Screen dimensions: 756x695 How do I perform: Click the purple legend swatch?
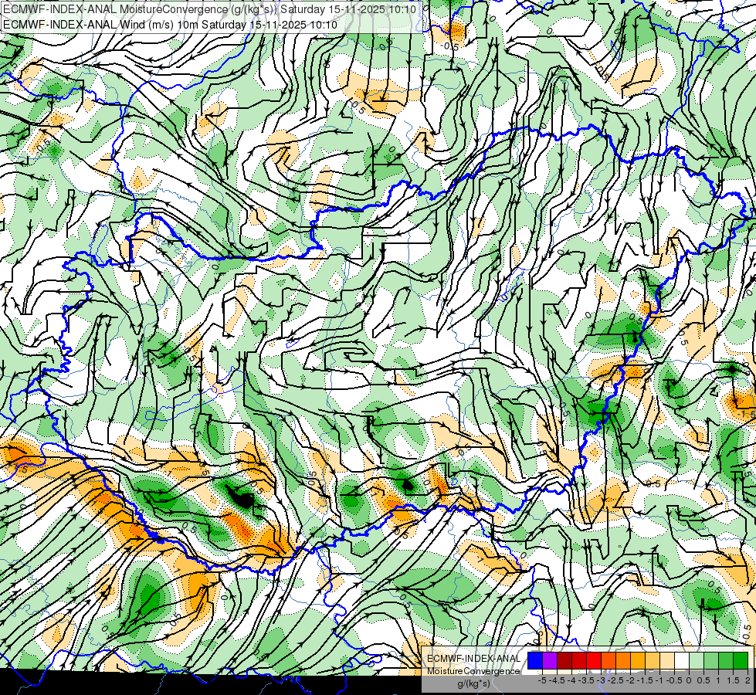550,660
